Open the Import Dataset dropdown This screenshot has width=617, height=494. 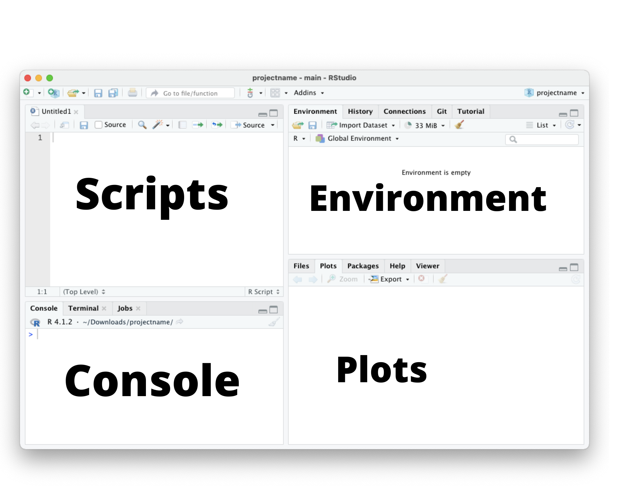[363, 125]
